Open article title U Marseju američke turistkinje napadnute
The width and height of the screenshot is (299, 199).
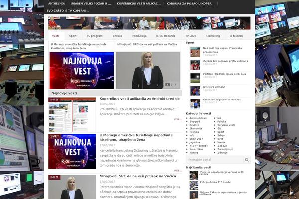pos(136,137)
